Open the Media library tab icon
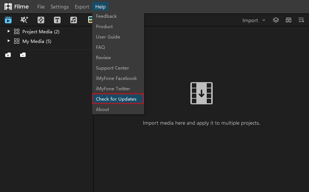The width and height of the screenshot is (309, 192). (x=8, y=20)
